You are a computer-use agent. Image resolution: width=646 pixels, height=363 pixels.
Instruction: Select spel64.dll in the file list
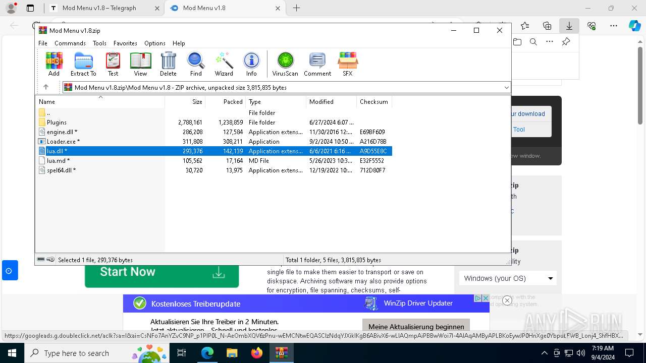[x=214, y=170]
